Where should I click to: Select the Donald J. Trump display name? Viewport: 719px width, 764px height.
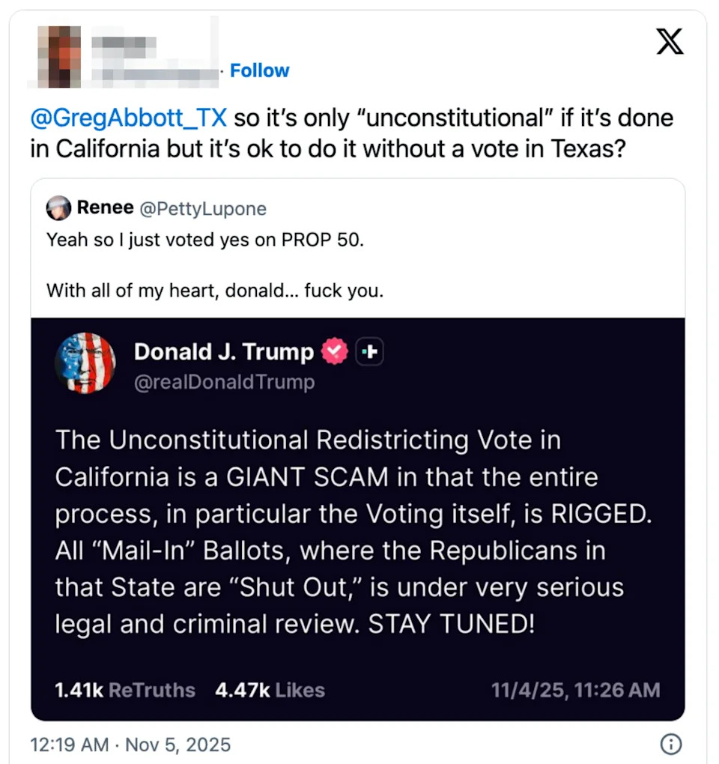coord(224,351)
